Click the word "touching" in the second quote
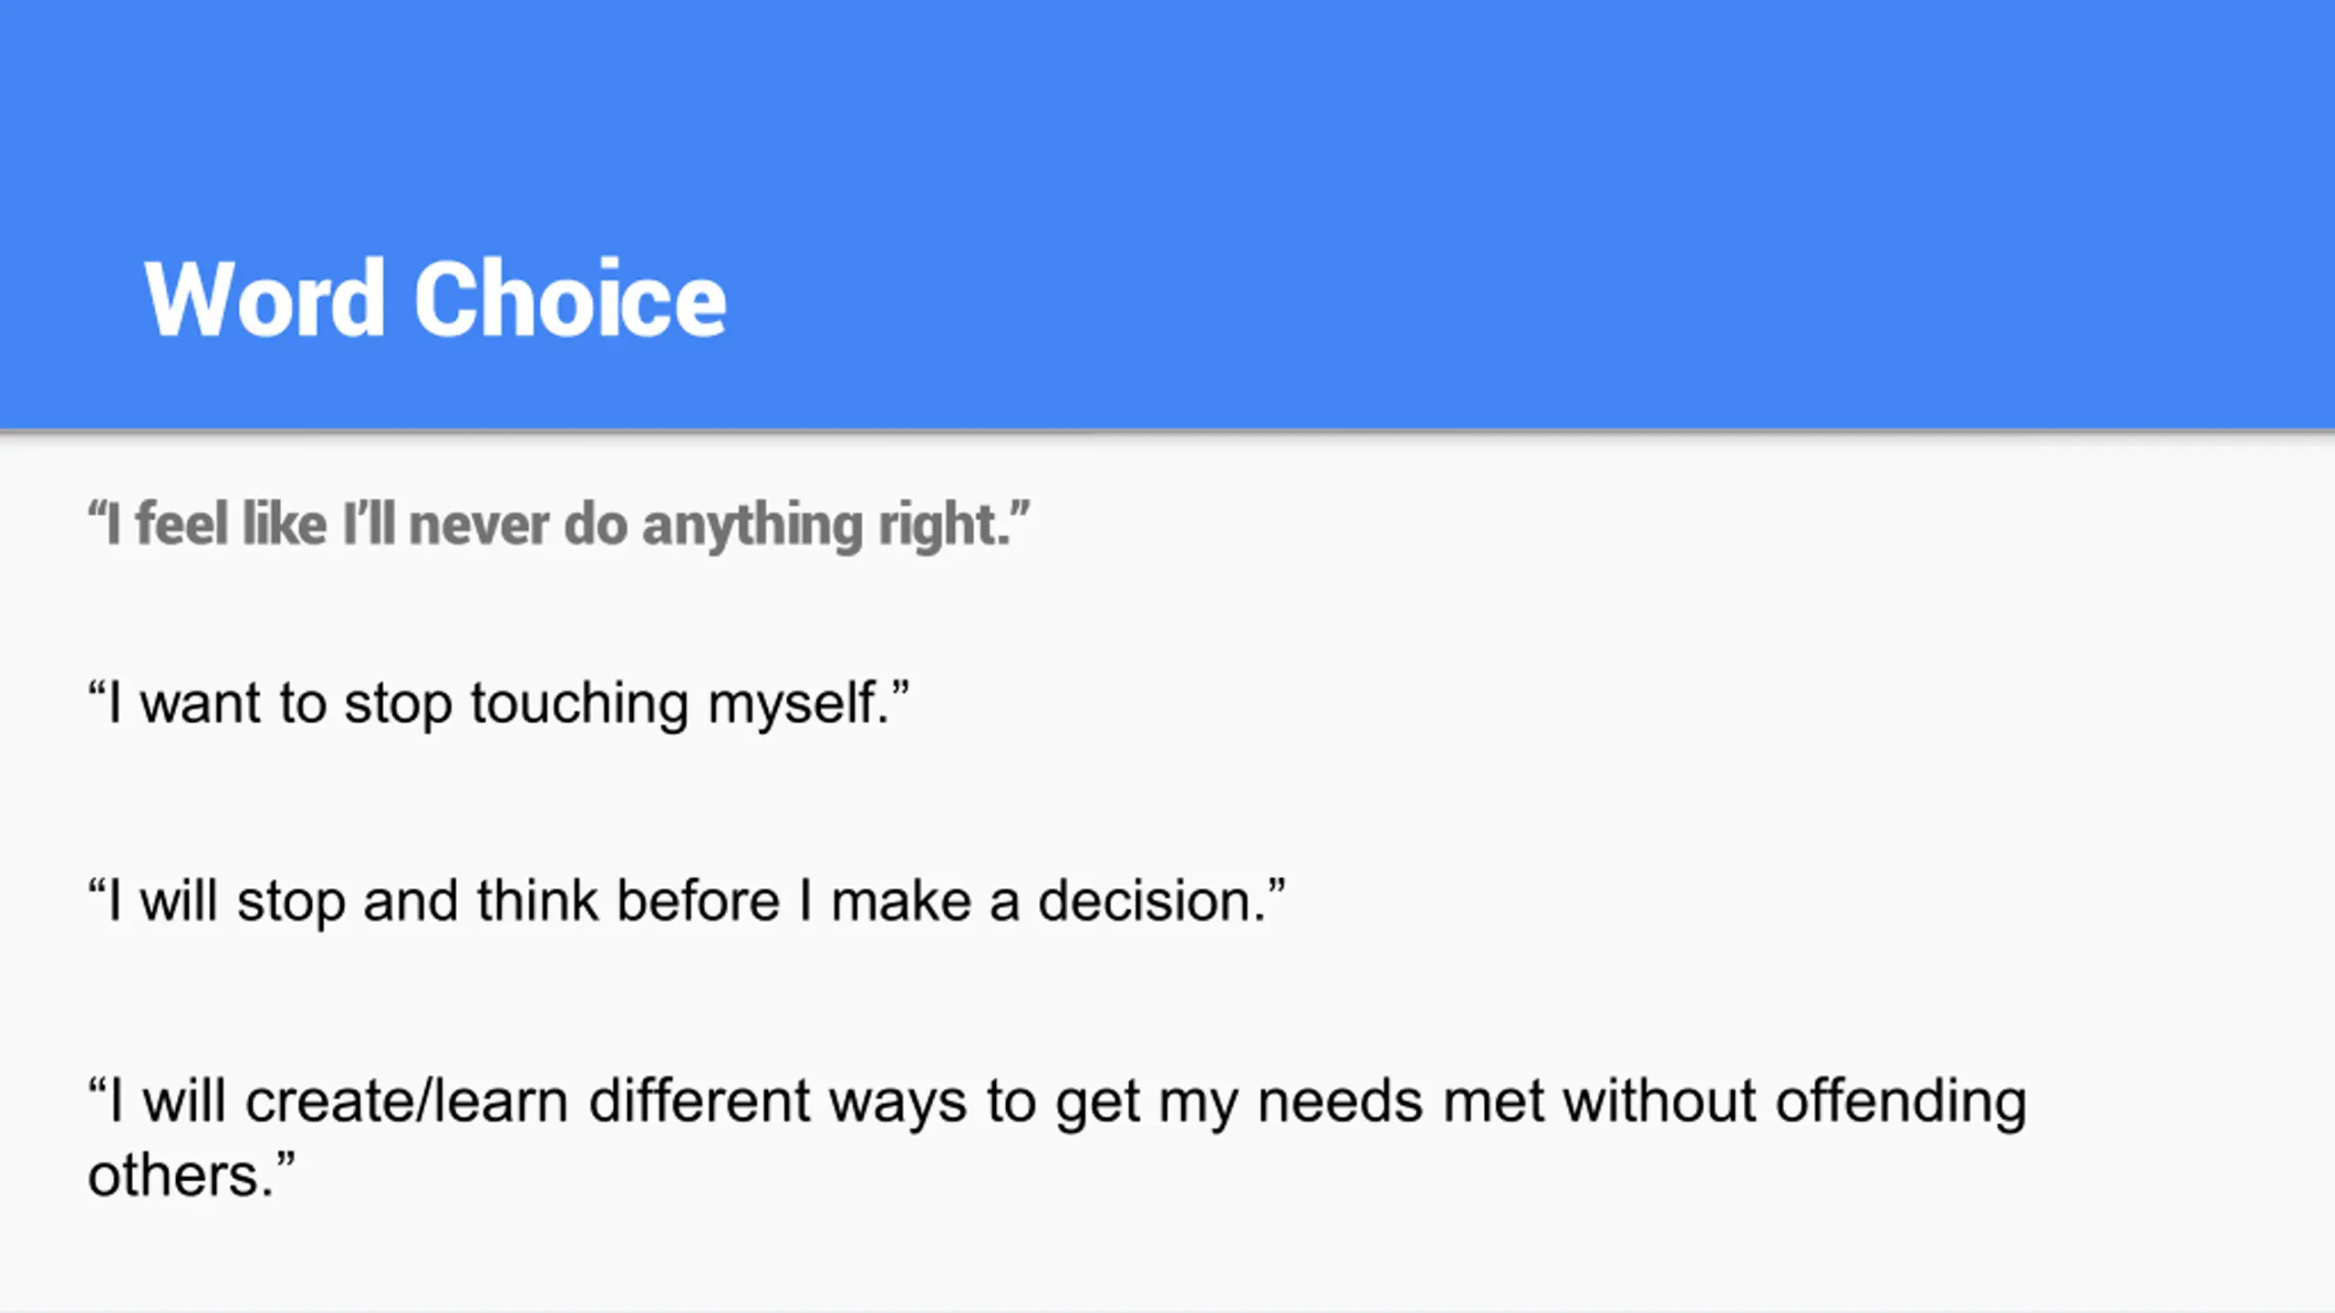Viewport: 2335px width, 1313px height. pyautogui.click(x=579, y=705)
